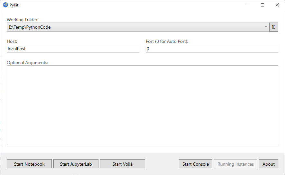
Task: Open a console with Start Console
Action: coord(196,164)
